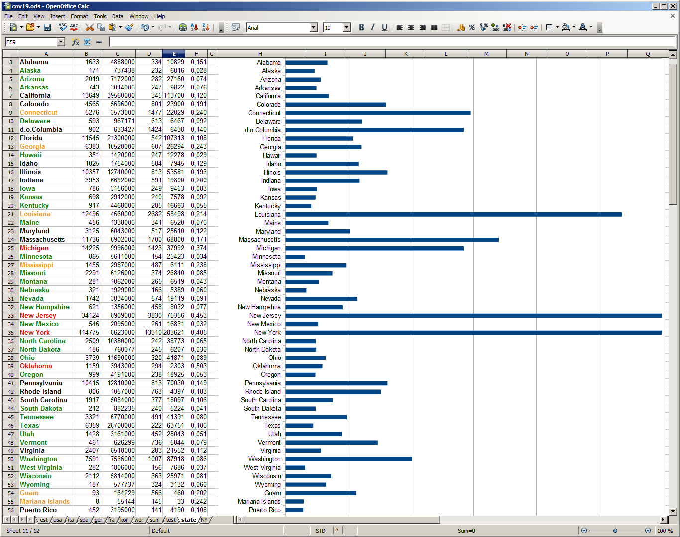Click the Borders icon
This screenshot has height=537, width=680.
(549, 27)
